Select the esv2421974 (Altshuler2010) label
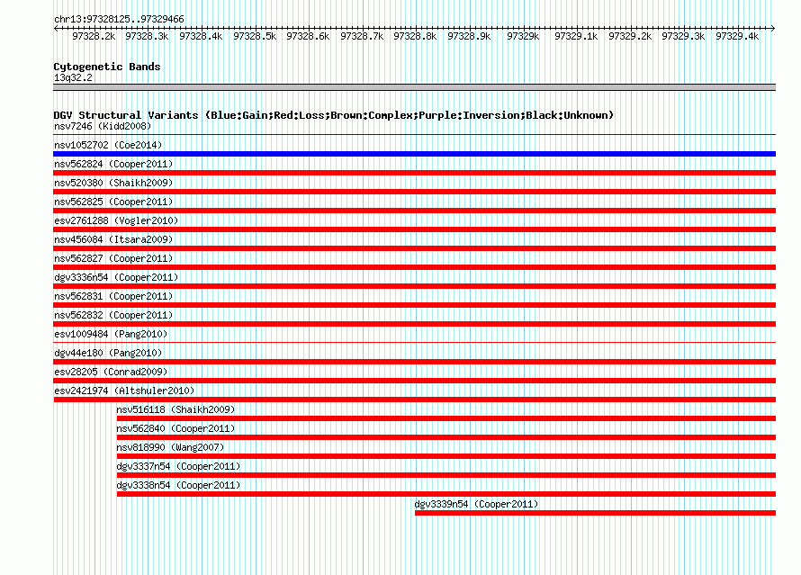Screen dimensions: 801x575 (124, 391)
